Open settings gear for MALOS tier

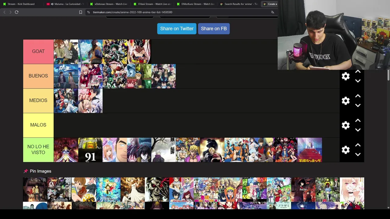tap(346, 125)
